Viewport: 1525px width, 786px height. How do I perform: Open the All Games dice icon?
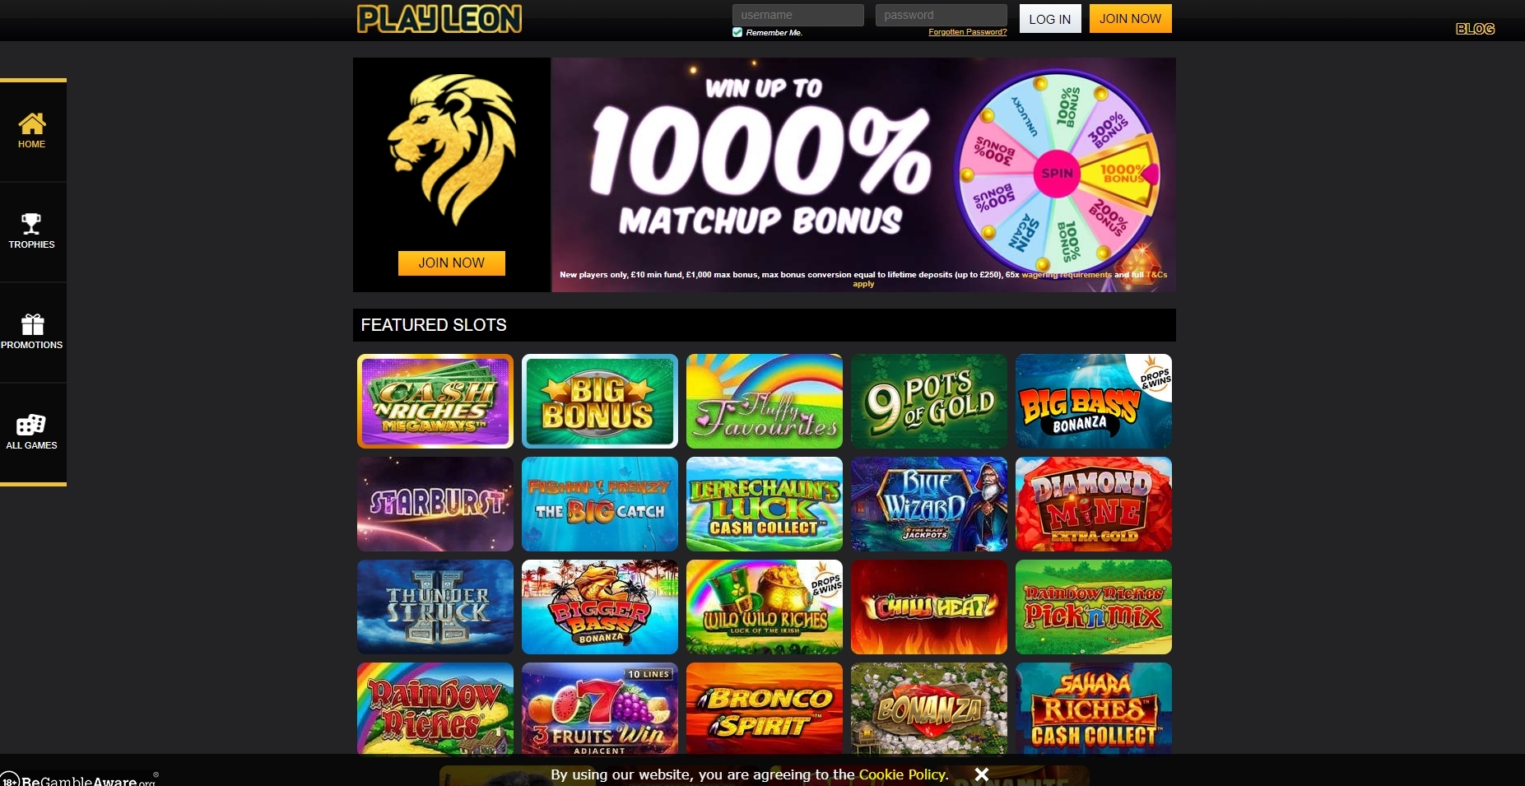31,425
